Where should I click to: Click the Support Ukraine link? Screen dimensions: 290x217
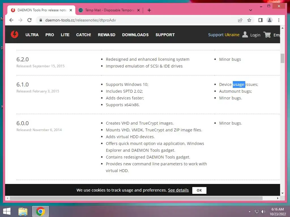point(224,35)
